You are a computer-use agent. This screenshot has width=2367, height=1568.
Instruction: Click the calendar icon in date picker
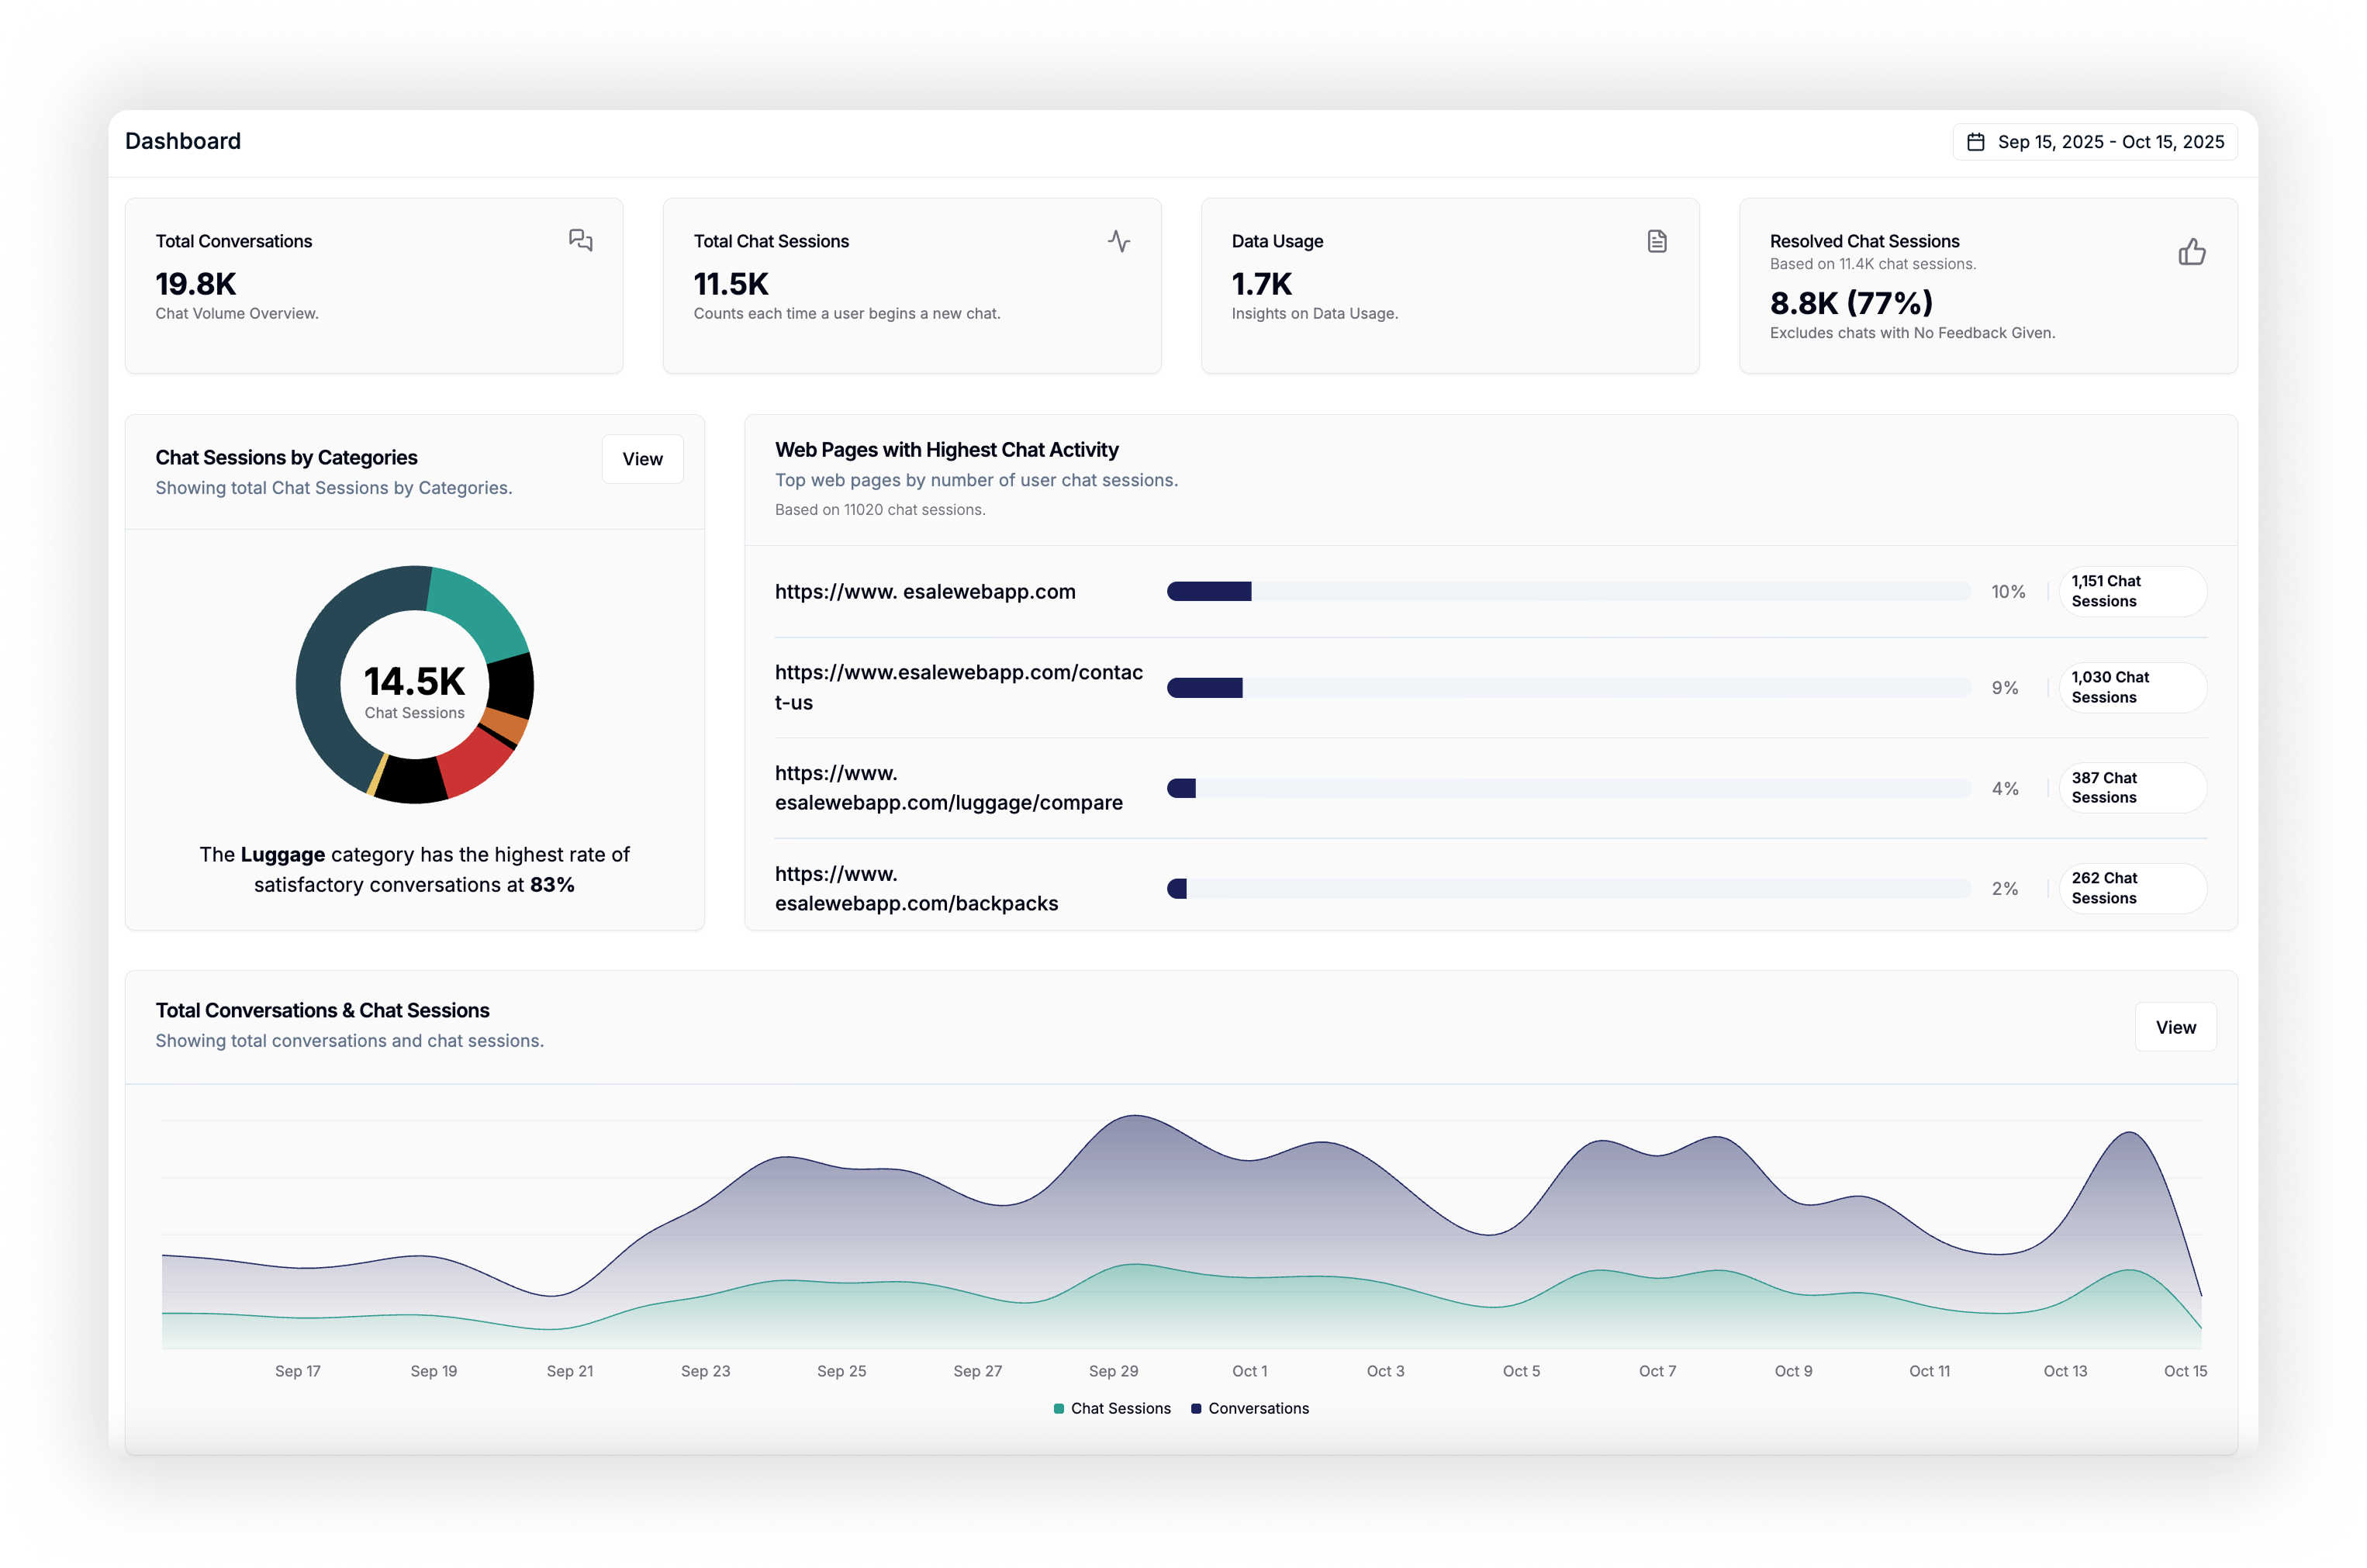click(1975, 142)
